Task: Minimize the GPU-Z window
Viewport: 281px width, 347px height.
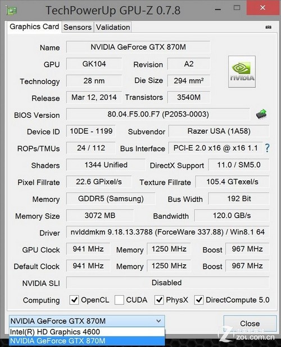Action: [218, 9]
